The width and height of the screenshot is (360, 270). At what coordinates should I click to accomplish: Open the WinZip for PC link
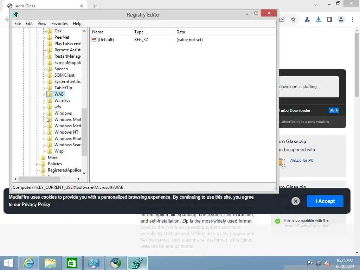(301, 160)
